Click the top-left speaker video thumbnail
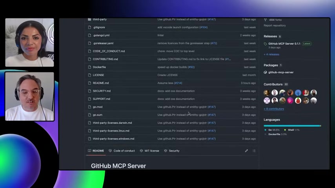 29,42
